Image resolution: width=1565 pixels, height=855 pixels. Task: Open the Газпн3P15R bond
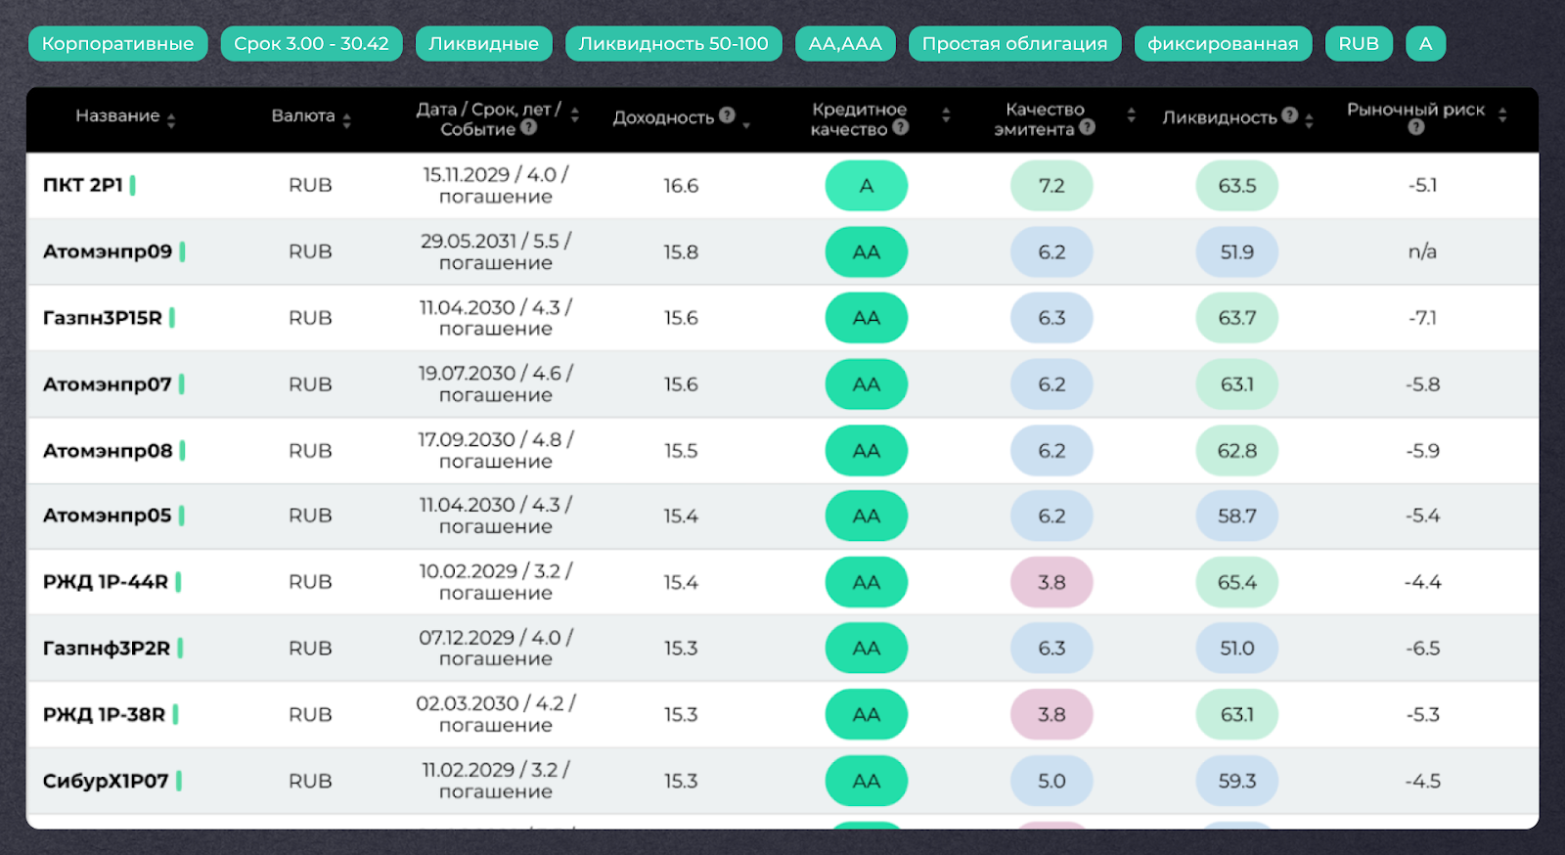[103, 318]
